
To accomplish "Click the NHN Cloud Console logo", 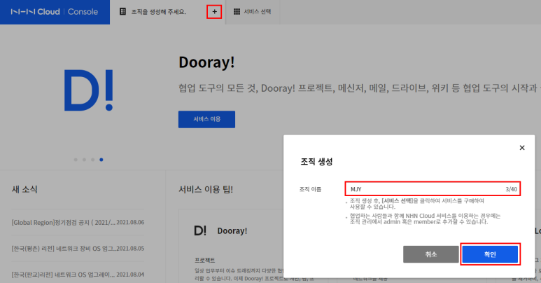I will coord(54,12).
